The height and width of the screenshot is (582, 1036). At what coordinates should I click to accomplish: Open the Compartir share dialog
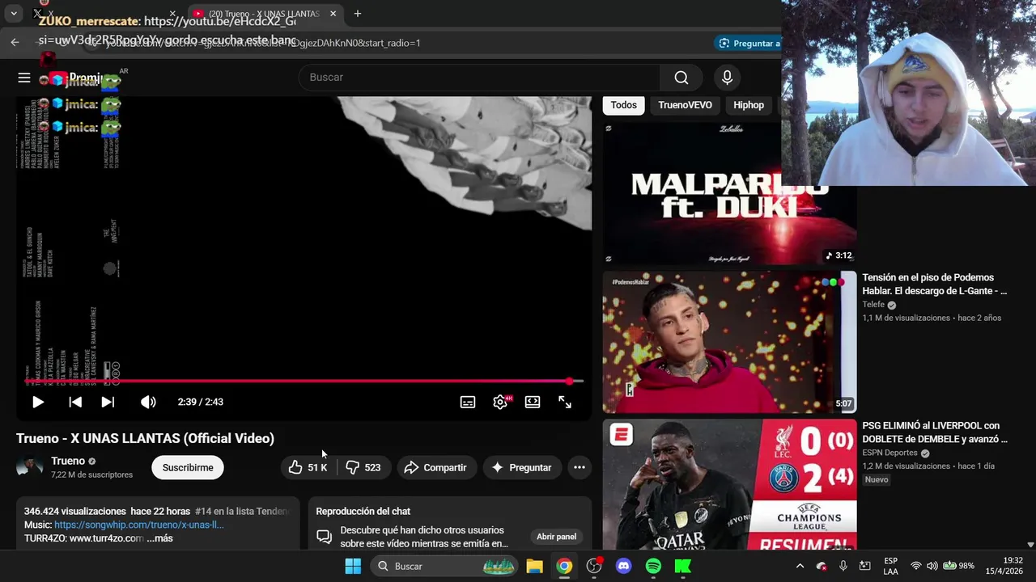pos(435,467)
